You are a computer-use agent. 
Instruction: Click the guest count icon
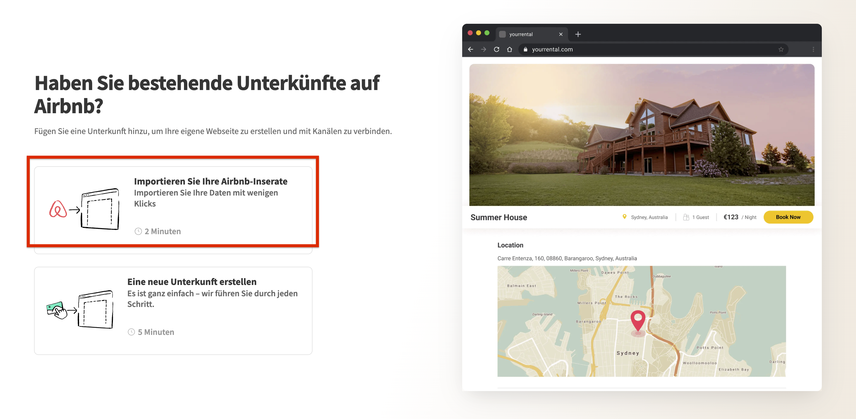click(686, 217)
